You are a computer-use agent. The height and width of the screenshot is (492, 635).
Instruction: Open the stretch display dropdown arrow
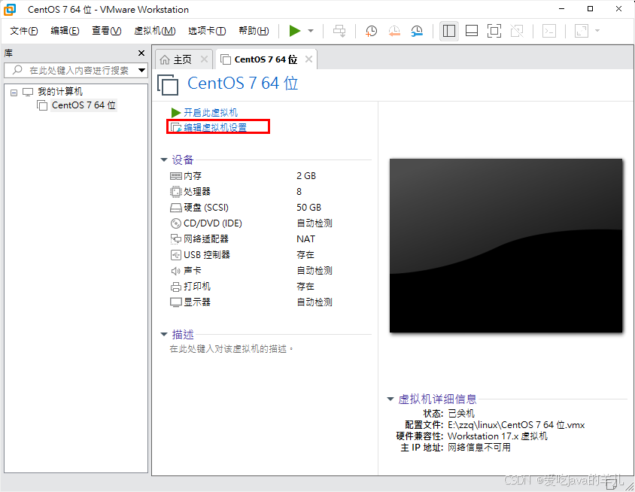[597, 31]
